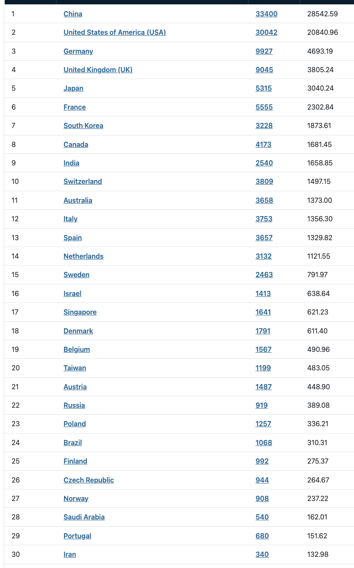
Task: Click the United States of America link
Action: [114, 32]
